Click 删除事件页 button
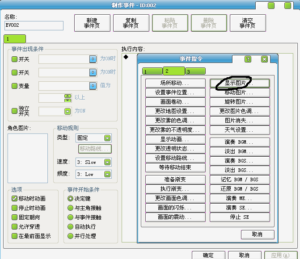Screen dimensions: 300x259 (x=209, y=23)
